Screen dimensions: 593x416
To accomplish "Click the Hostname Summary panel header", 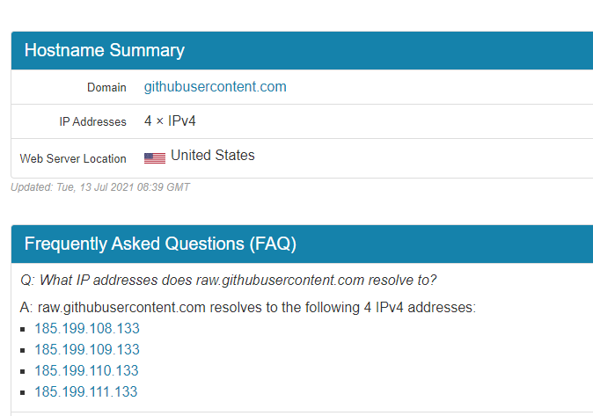I will point(105,50).
